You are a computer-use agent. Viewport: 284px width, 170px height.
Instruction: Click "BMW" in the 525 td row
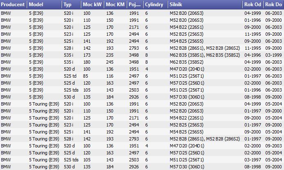tap(6, 76)
